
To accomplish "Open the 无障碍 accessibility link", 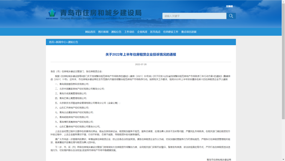I will click(229, 6).
